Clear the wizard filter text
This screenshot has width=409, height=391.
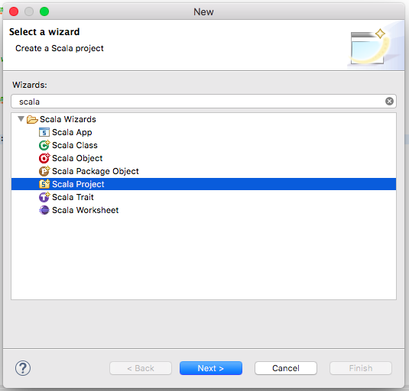[x=389, y=102]
